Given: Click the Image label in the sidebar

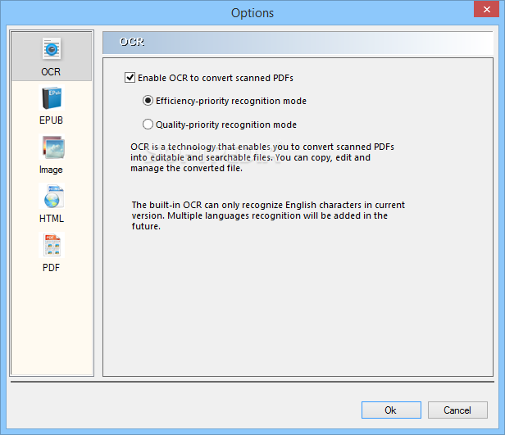Looking at the screenshot, I should coord(51,170).
